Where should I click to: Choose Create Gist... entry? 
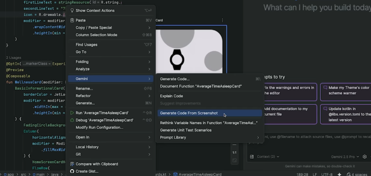pos(111,171)
